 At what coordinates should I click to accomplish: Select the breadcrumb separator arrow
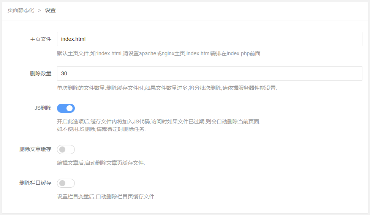pyautogui.click(x=40, y=10)
